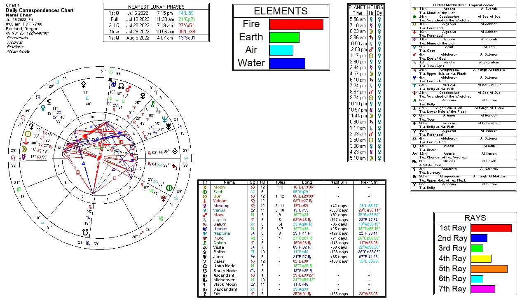522x305 pixels.
Task: Click the 'ELEMENTS' panel title
Action: click(x=281, y=11)
